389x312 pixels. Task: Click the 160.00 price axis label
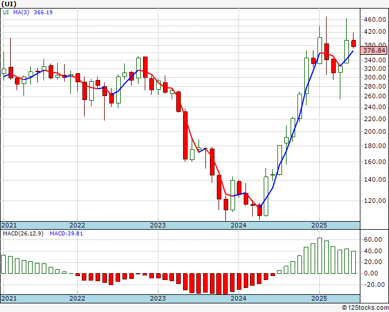pos(375,162)
